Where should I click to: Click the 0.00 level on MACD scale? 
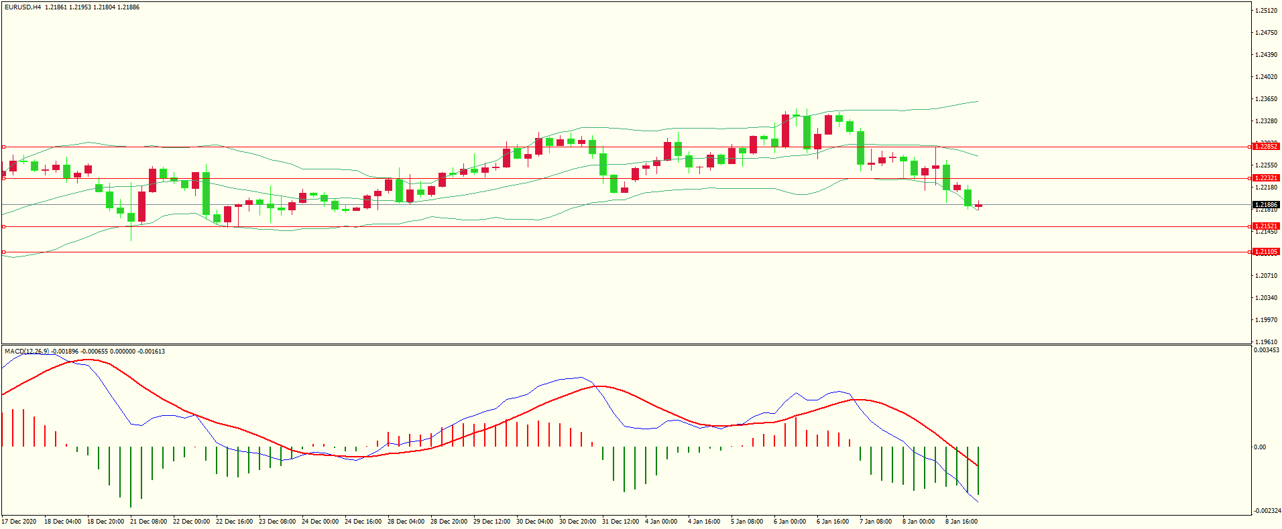tap(1260, 447)
